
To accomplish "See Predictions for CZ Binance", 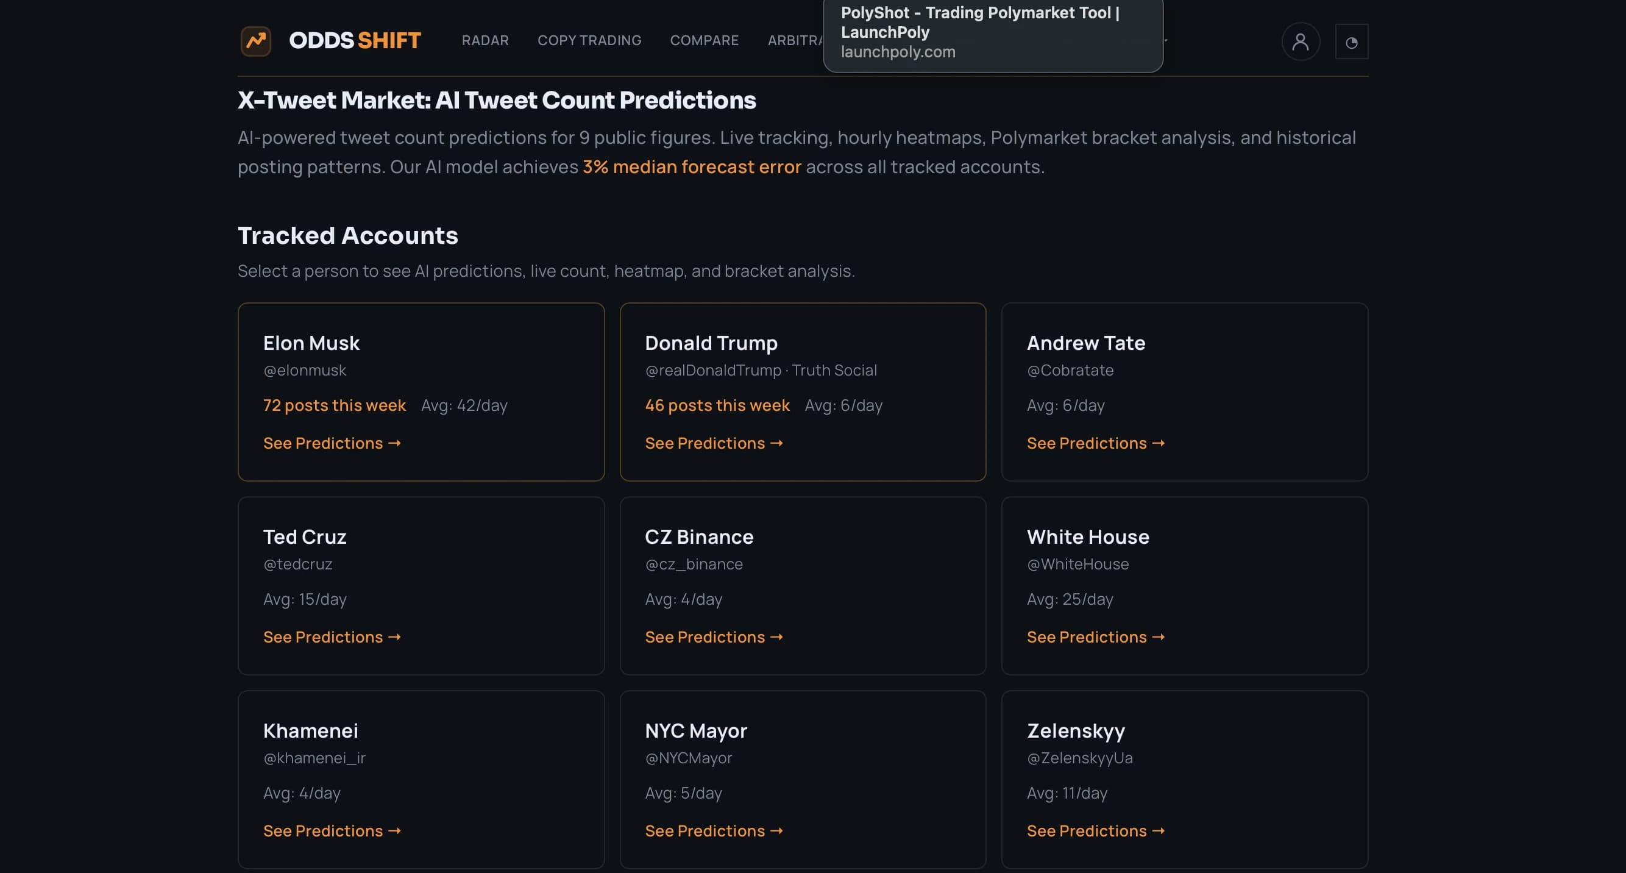I will (x=714, y=637).
